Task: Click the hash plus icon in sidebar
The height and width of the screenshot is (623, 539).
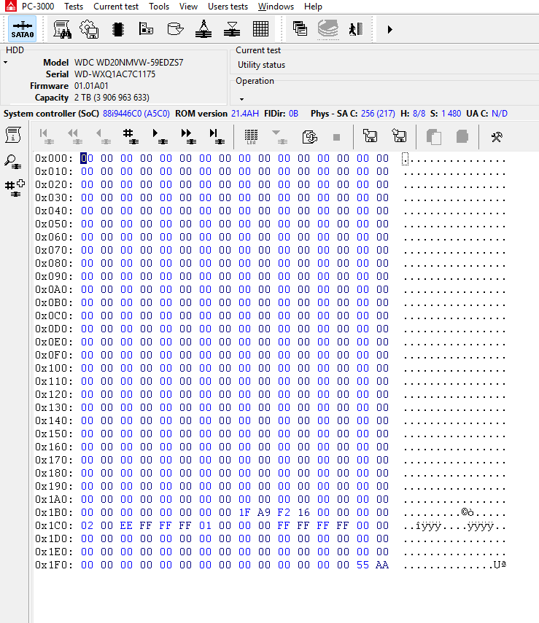Action: pyautogui.click(x=14, y=187)
